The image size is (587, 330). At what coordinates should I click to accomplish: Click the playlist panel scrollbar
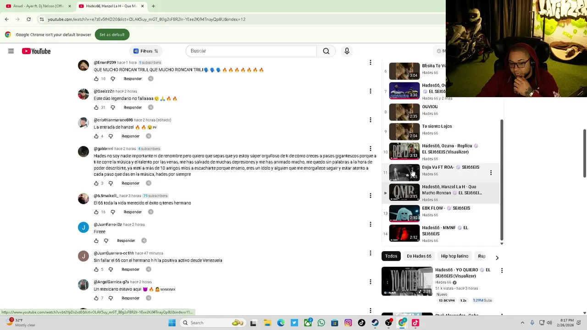(x=502, y=181)
